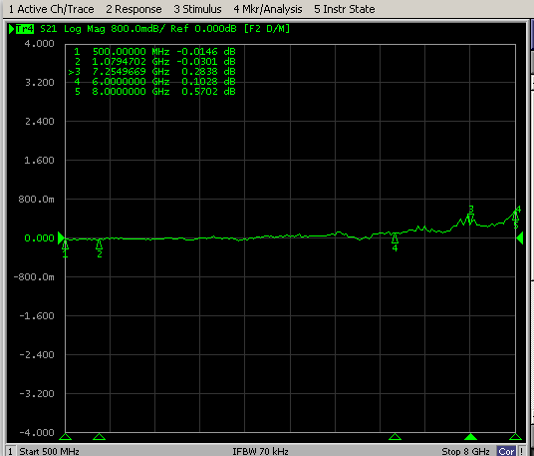Screen dimensions: 534x456
Task: Click the Start 500 MHz setting
Action: 49,451
